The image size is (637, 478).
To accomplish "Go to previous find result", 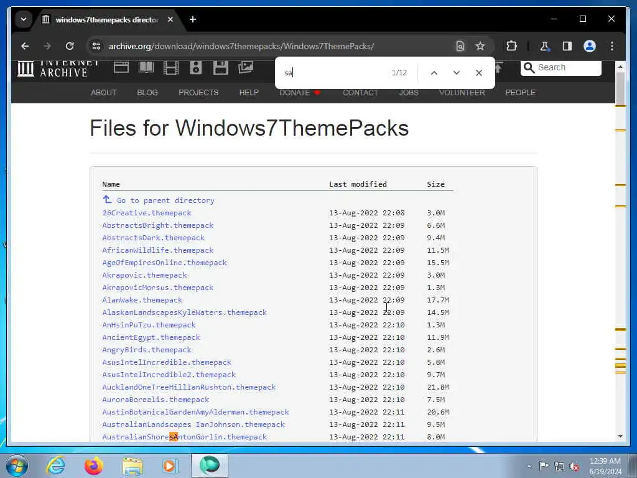I will (434, 73).
